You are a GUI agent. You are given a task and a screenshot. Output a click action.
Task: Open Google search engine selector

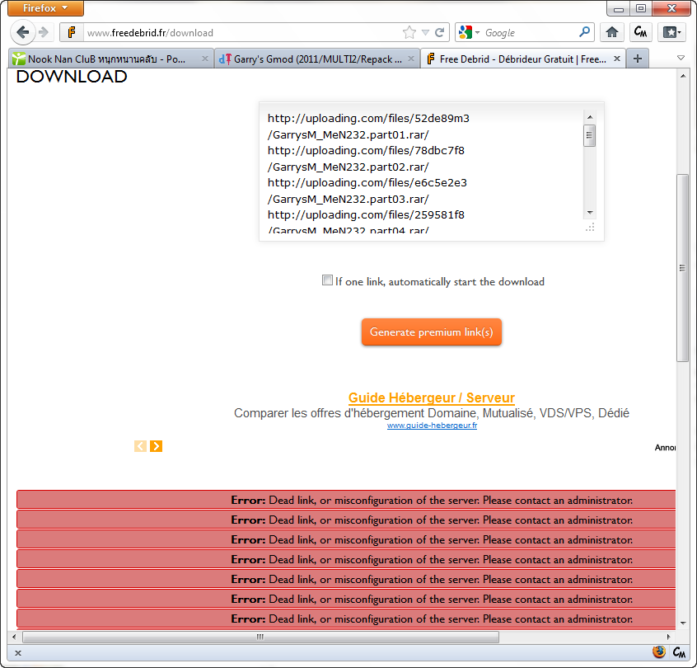click(x=470, y=32)
